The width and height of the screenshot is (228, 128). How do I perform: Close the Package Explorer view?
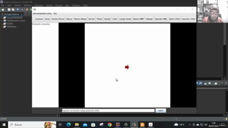click(21, 14)
